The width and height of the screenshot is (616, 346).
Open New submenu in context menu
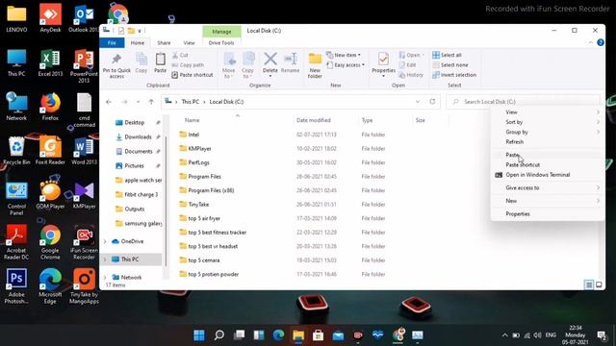pyautogui.click(x=548, y=201)
